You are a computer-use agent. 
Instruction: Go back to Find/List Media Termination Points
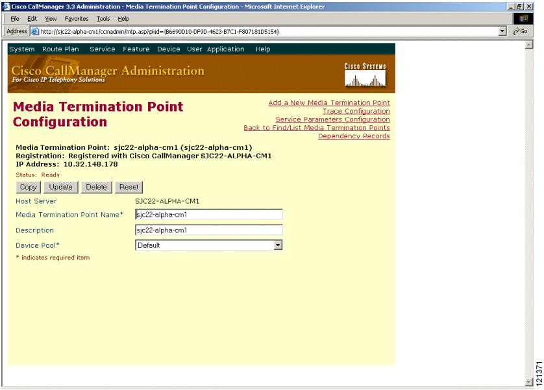click(x=317, y=128)
